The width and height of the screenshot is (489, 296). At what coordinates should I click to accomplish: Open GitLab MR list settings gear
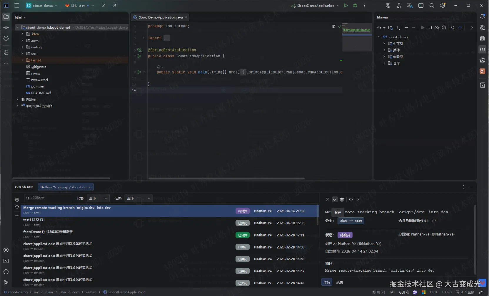point(17,200)
